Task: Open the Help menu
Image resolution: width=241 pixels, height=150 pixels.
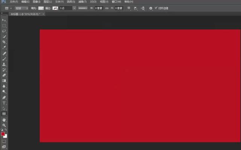Action: click(x=129, y=2)
